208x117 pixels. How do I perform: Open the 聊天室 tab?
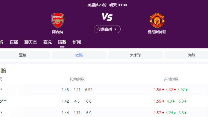[x=31, y=42]
